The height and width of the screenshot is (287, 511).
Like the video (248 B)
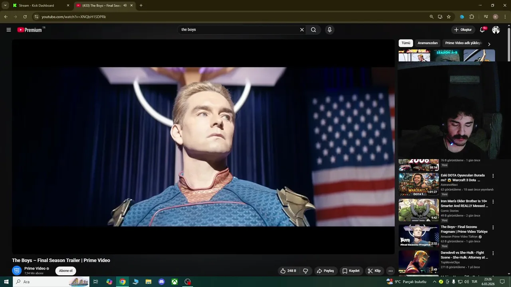click(x=288, y=271)
